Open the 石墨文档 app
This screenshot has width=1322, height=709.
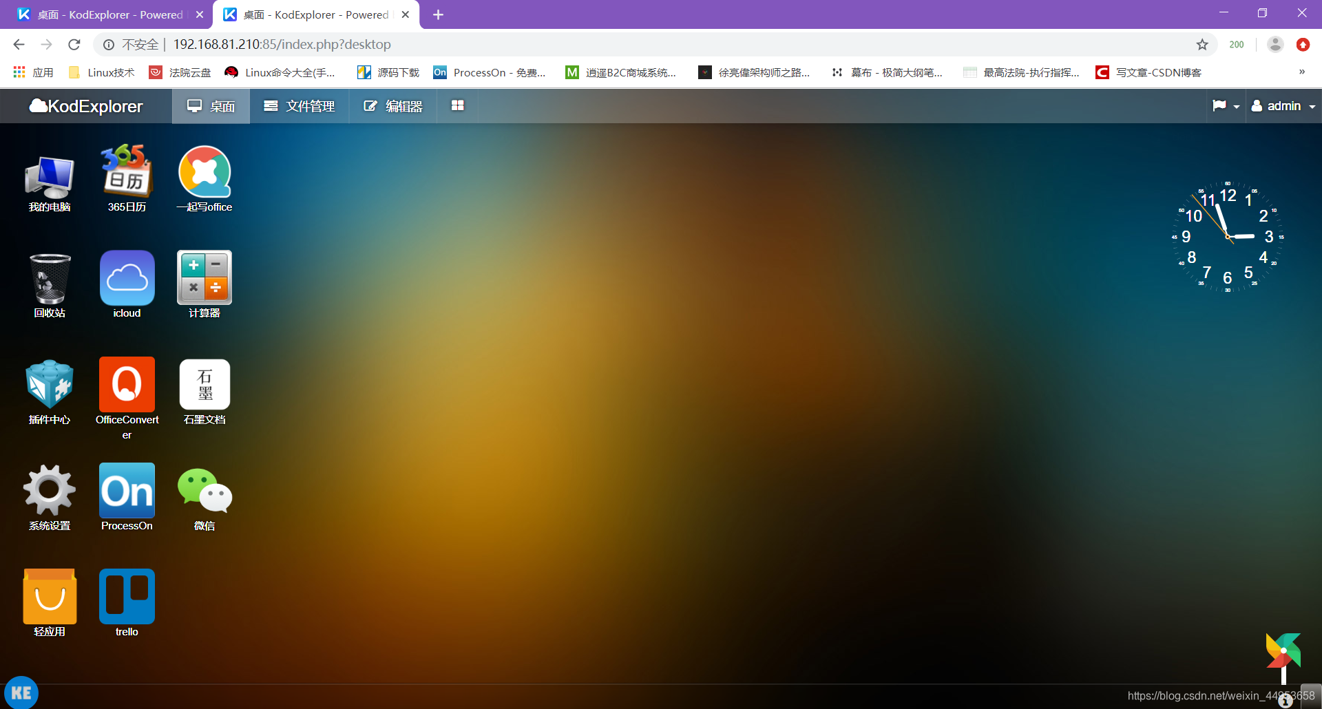[x=204, y=390]
